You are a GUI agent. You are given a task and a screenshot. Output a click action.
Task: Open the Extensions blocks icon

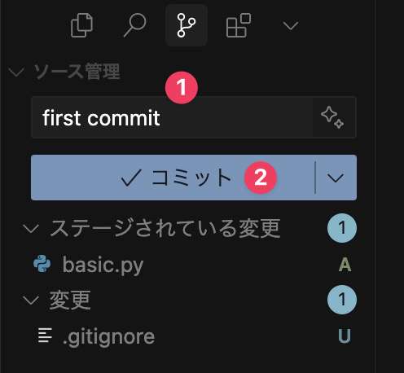pos(238,25)
